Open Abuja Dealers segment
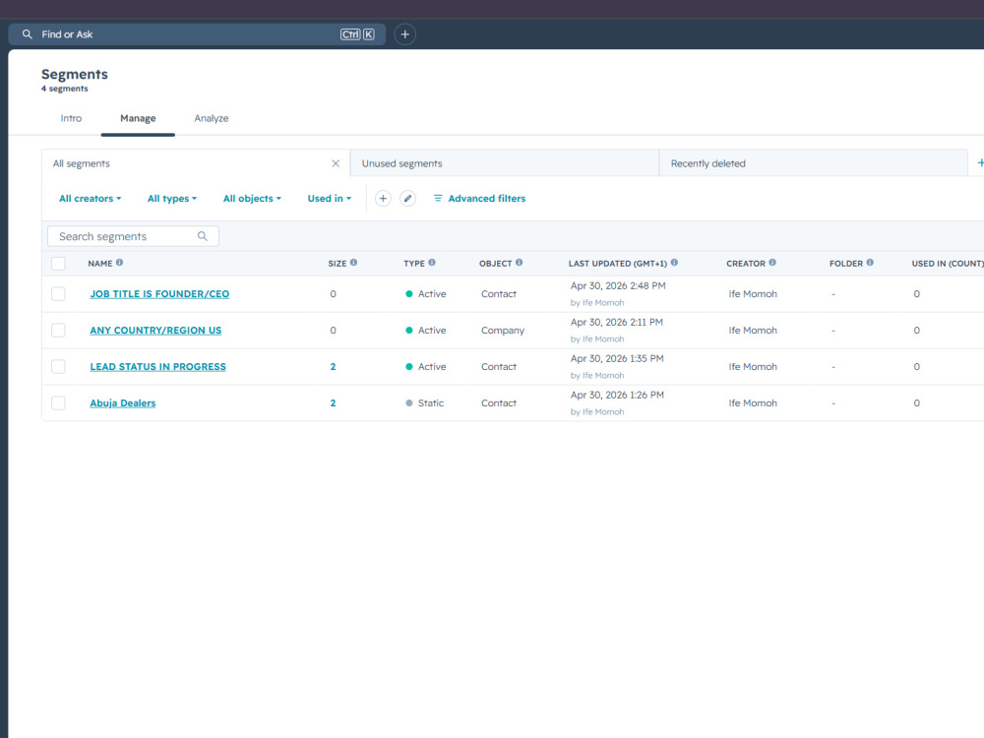Viewport: 984px width, 738px height. coord(122,402)
